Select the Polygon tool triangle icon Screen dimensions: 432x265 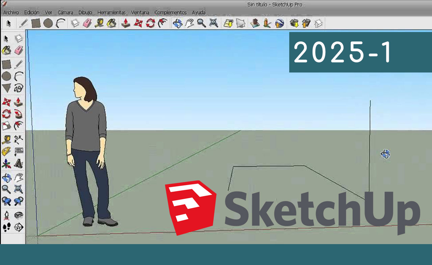pos(6,88)
